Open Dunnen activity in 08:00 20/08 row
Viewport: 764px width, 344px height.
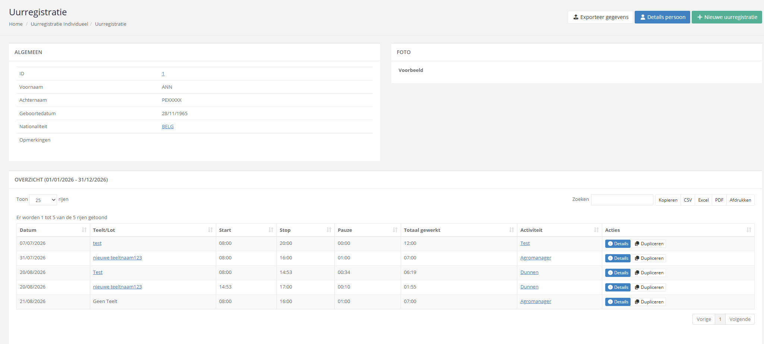click(x=529, y=272)
